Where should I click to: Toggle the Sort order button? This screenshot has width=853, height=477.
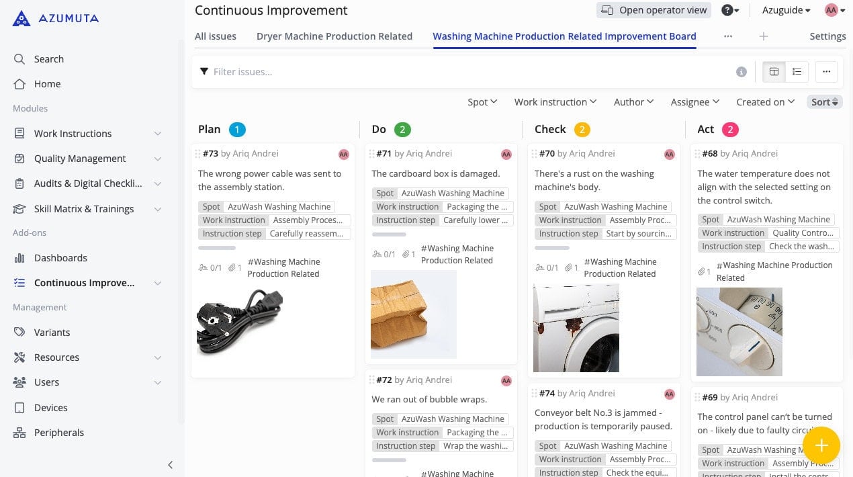click(x=824, y=102)
